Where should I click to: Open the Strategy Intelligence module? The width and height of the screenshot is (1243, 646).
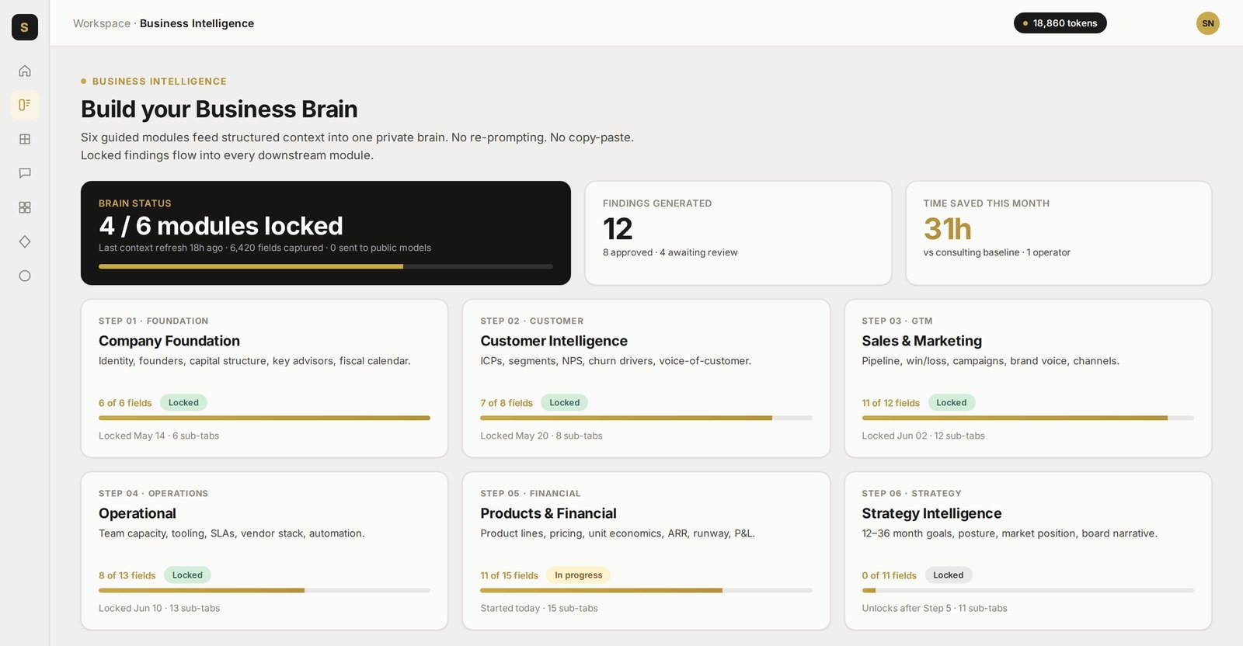[x=1028, y=550]
